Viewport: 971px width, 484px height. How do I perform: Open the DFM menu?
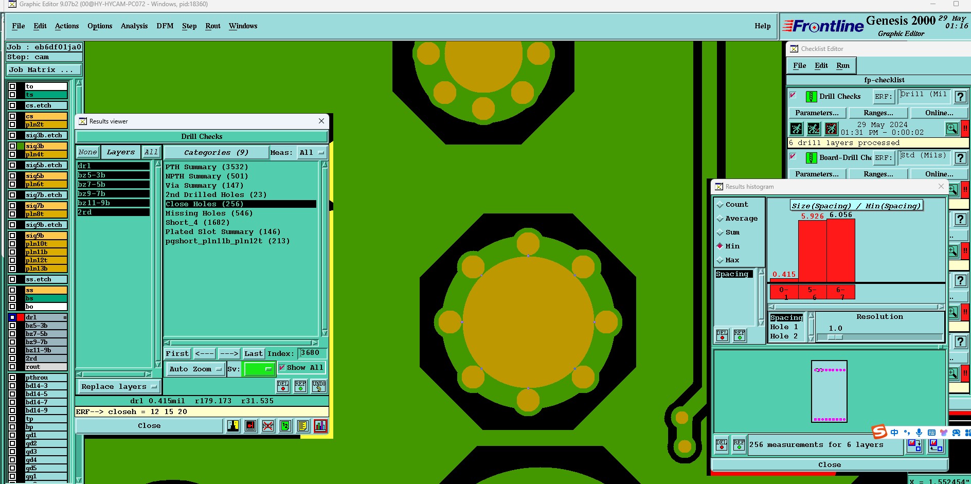pyautogui.click(x=165, y=26)
